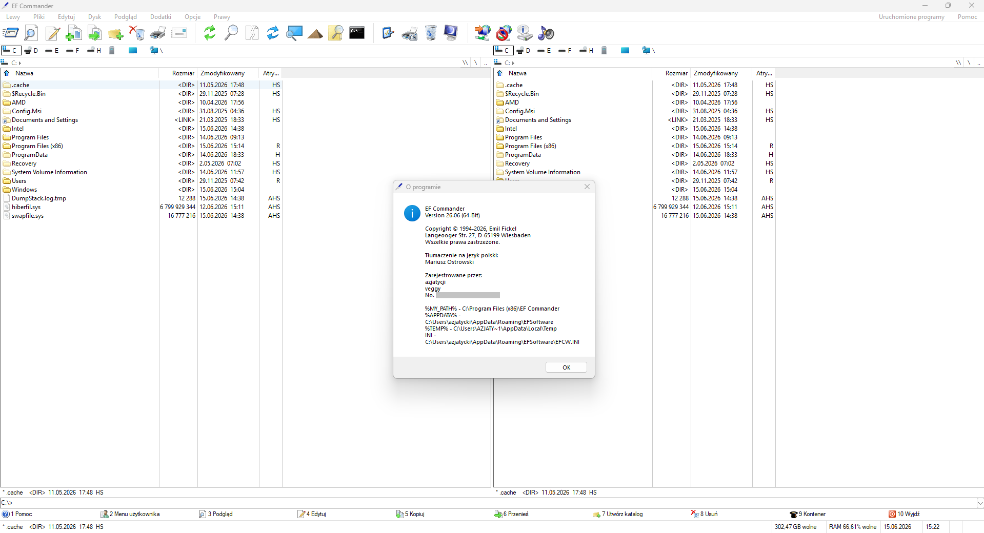Click the 10 Wyjdź function key button
The height and width of the screenshot is (533, 984).
click(x=904, y=514)
